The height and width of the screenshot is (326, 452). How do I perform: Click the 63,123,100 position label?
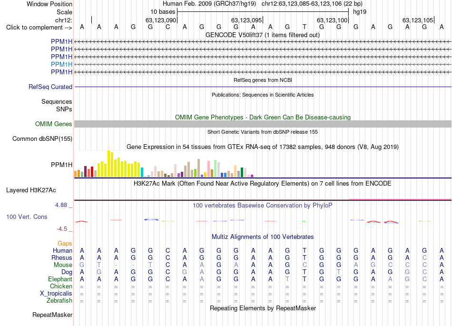coord(332,20)
